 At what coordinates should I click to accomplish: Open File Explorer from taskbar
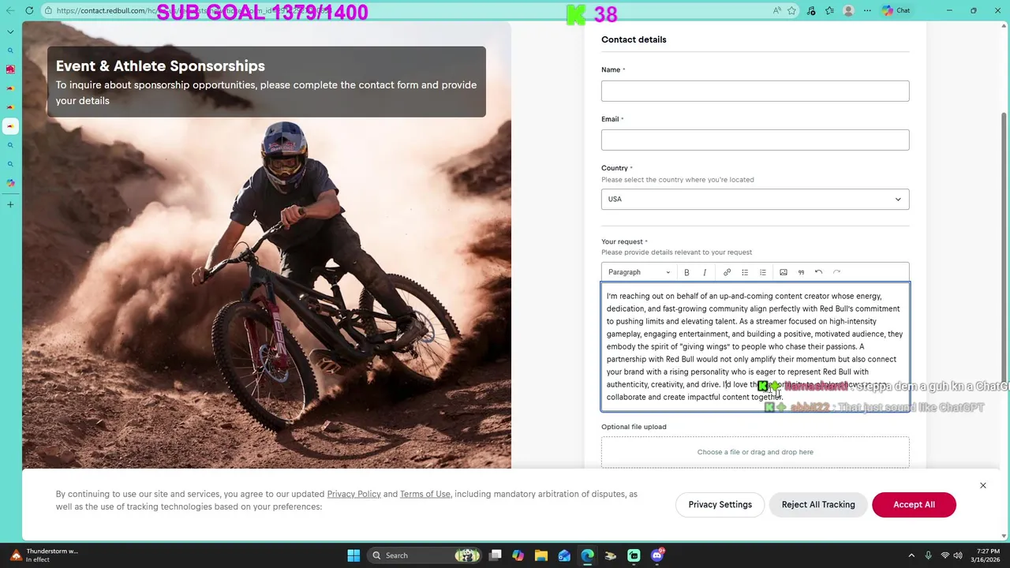coord(541,555)
